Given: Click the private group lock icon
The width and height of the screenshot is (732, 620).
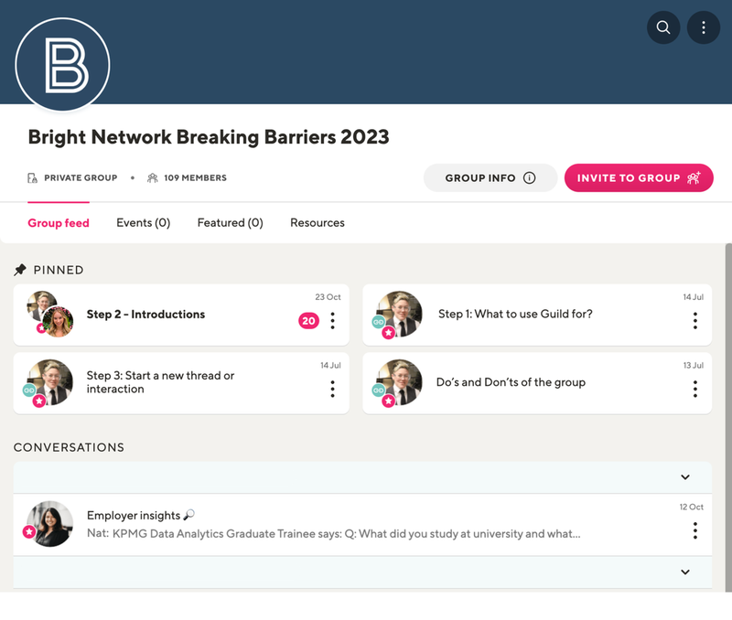Looking at the screenshot, I should click(x=31, y=177).
